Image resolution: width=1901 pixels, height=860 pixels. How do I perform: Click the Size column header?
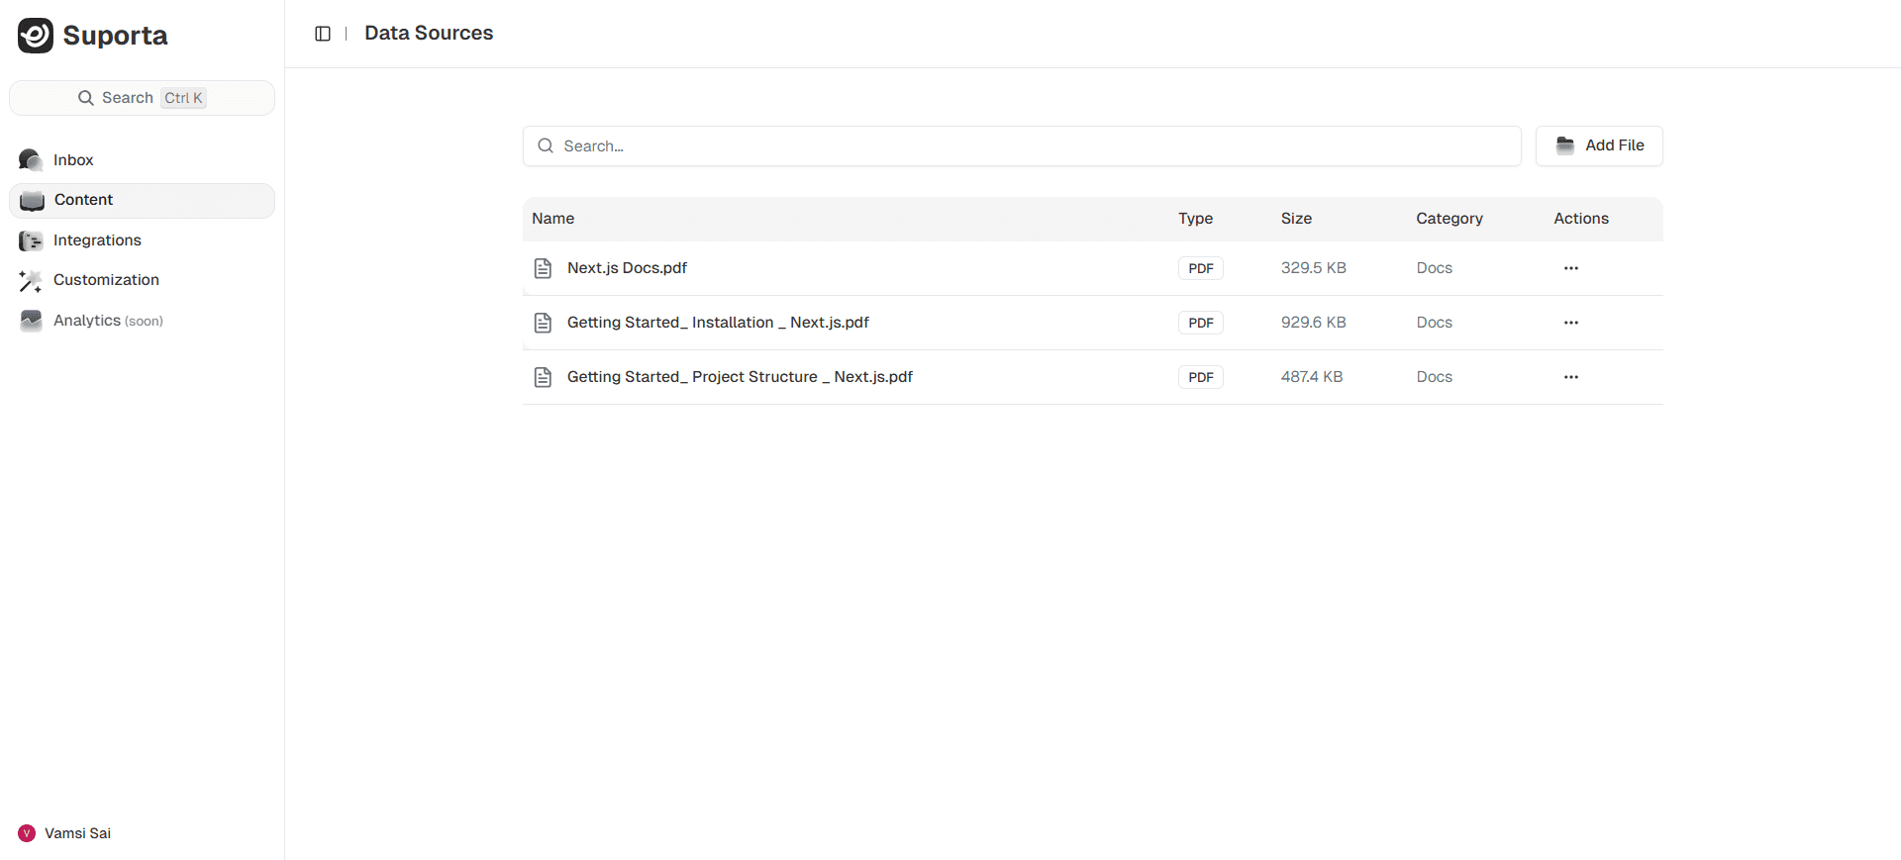tap(1296, 219)
